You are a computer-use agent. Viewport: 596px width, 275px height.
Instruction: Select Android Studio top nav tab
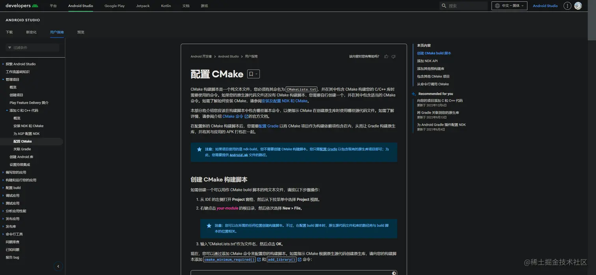80,6
